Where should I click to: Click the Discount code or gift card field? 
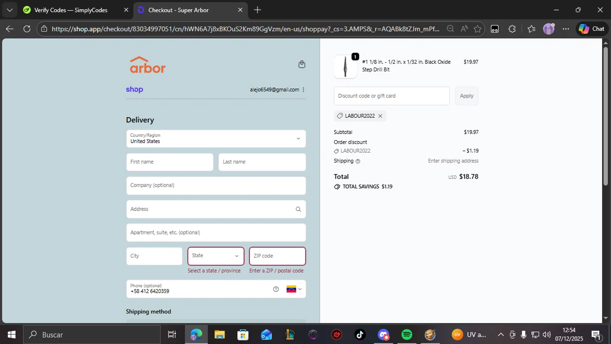(x=392, y=96)
